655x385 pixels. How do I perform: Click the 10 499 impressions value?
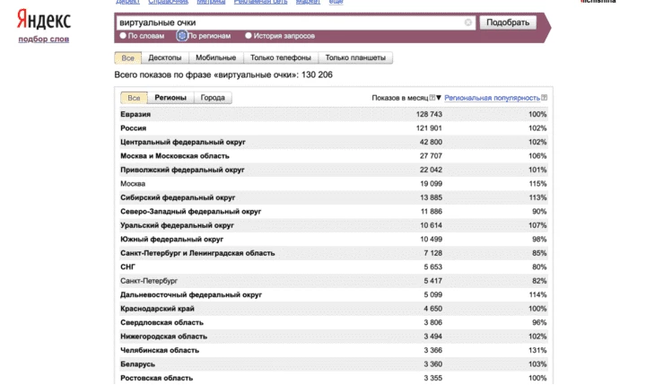pos(431,239)
